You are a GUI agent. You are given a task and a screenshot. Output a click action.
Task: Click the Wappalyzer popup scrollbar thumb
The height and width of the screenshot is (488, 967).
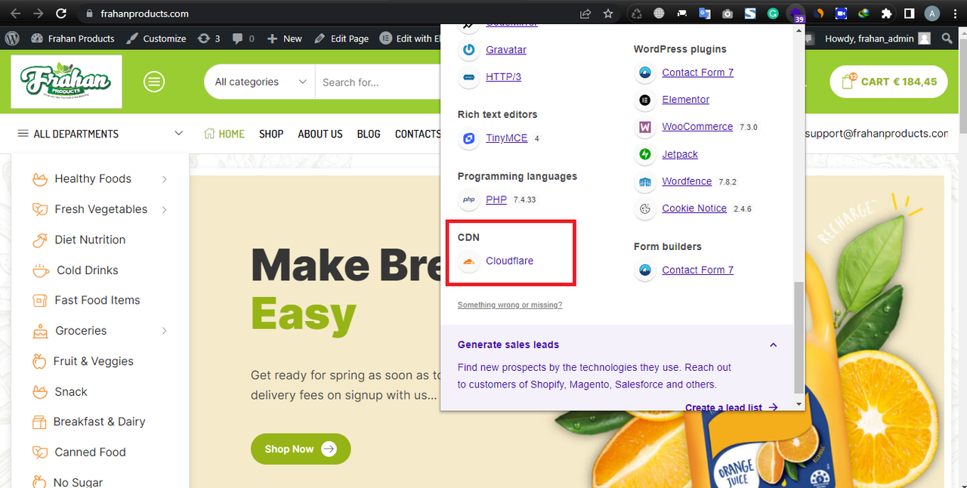coord(799,338)
